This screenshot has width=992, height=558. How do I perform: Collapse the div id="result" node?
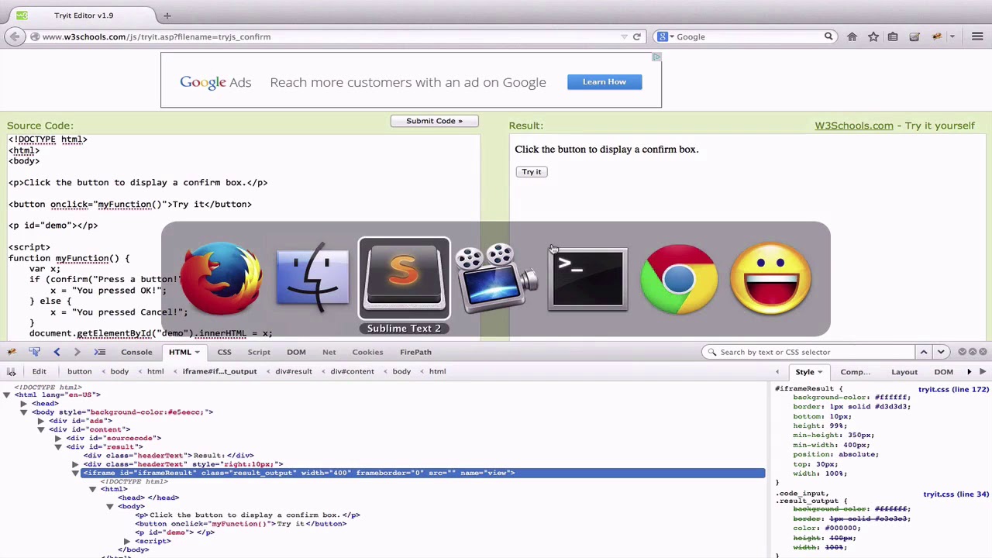tap(58, 446)
